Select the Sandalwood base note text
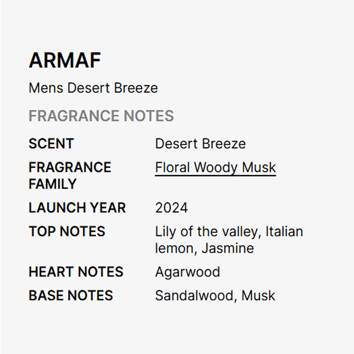The image size is (354, 354). [x=194, y=295]
